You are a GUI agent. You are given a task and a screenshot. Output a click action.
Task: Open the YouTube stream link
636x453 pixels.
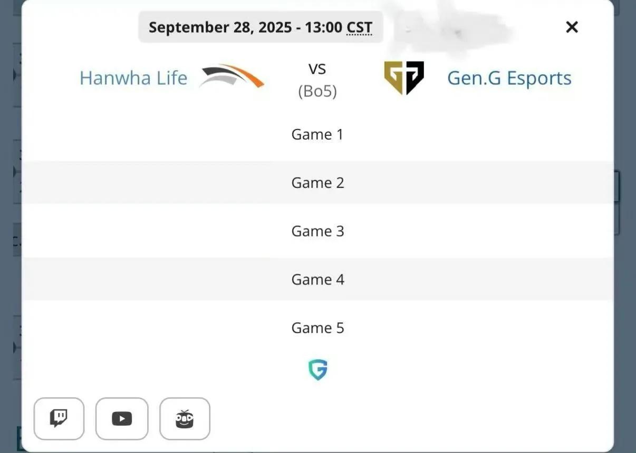click(x=122, y=418)
